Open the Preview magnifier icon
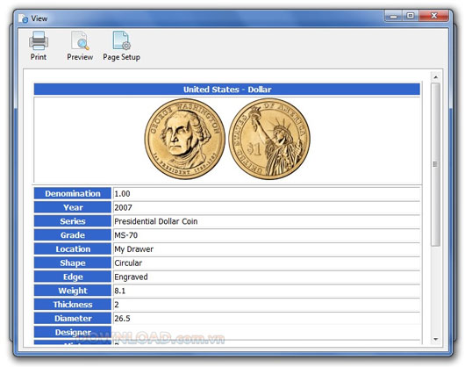The height and width of the screenshot is (367, 465). 80,40
